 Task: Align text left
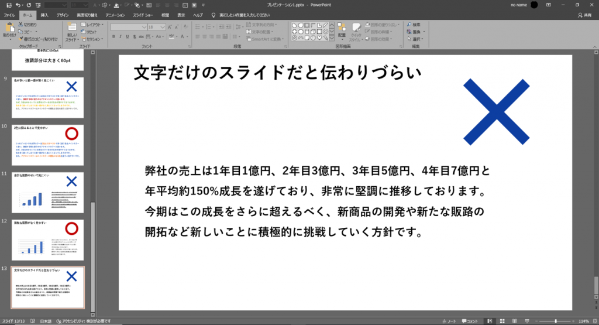198,37
